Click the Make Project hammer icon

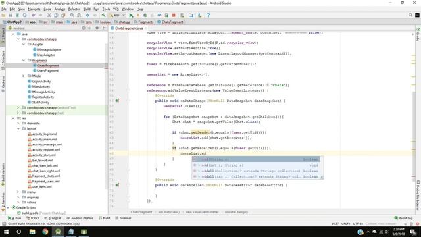coord(103,15)
